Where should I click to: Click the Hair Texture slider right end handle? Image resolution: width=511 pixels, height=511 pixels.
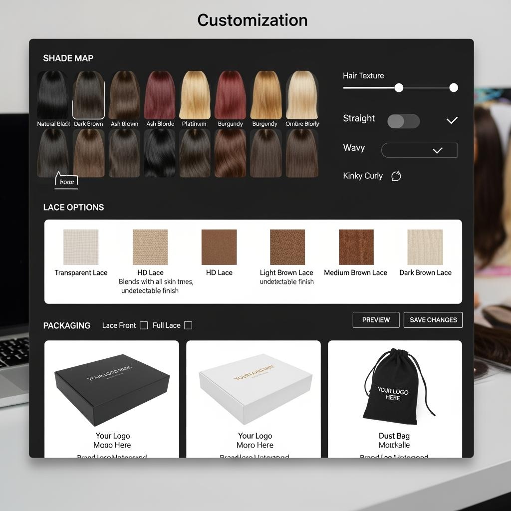click(x=454, y=88)
